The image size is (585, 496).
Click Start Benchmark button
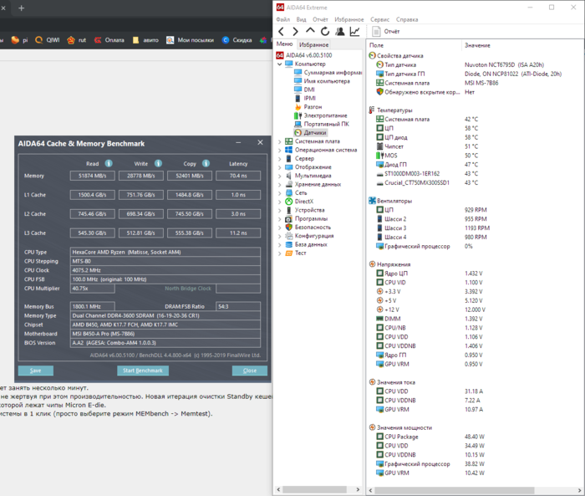143,371
